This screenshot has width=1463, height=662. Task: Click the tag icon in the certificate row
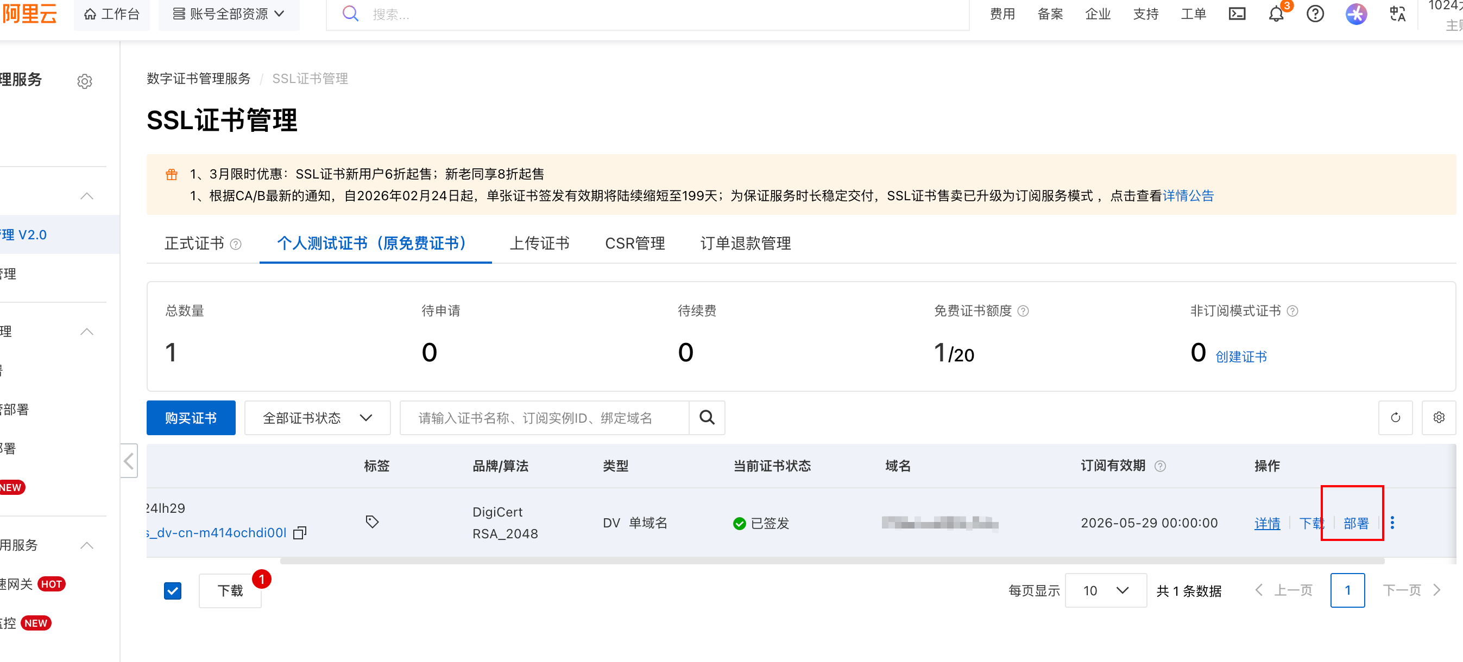pyautogui.click(x=372, y=521)
